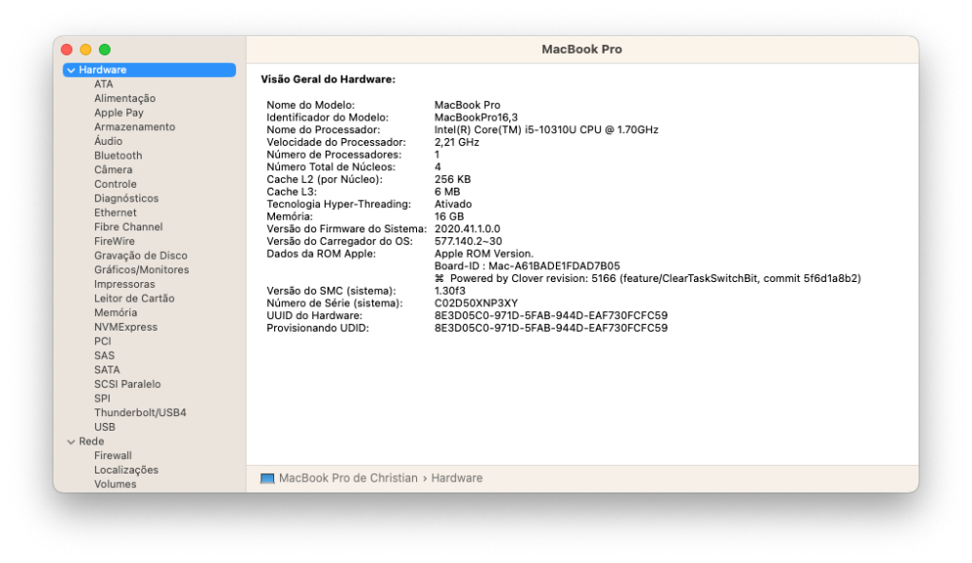Select the Hardware category row

click(150, 70)
